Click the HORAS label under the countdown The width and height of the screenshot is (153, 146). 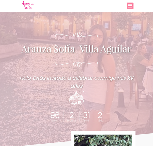[x=72, y=121]
